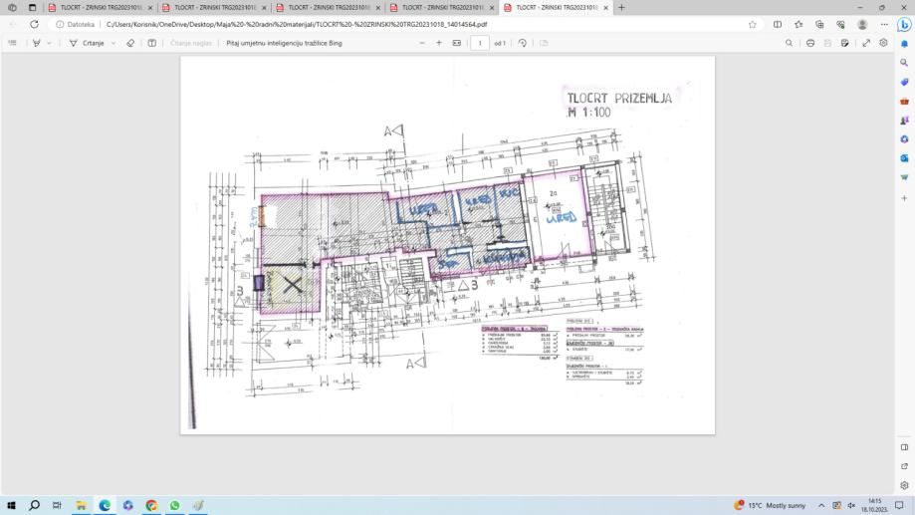Print the PDF document
The image size is (915, 515).
pos(810,43)
